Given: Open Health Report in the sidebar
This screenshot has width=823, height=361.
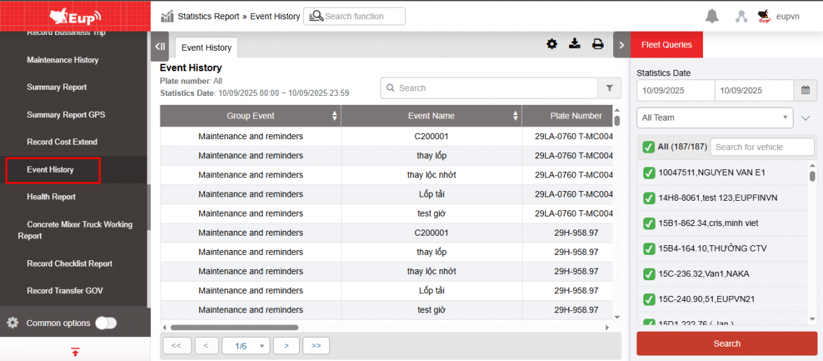Looking at the screenshot, I should (x=51, y=197).
